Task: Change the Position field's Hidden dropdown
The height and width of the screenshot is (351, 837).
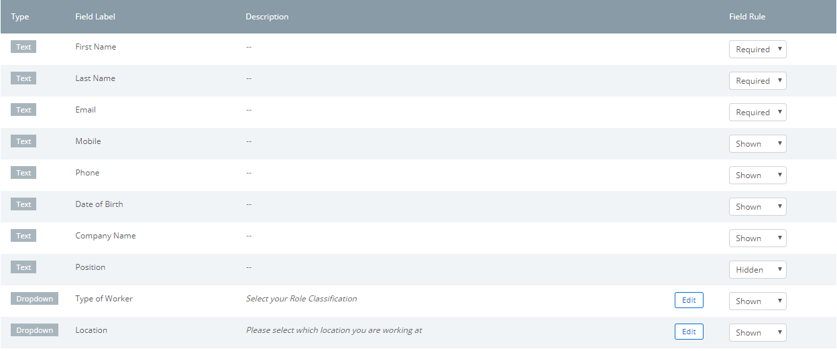Action: (x=757, y=270)
